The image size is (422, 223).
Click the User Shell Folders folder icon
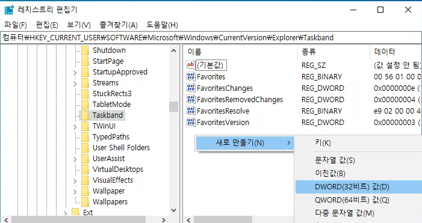pyautogui.click(x=85, y=147)
